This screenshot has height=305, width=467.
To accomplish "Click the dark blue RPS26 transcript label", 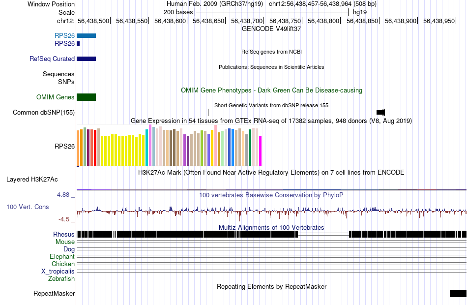I will [64, 43].
